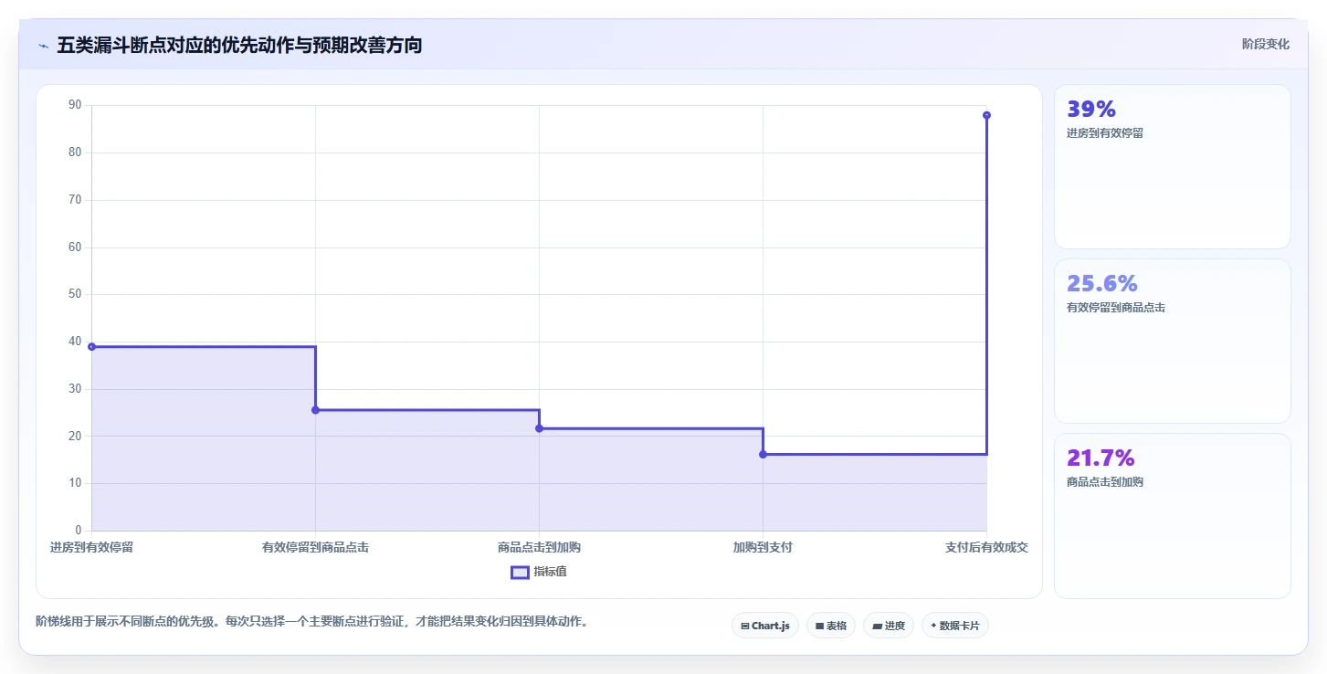Screen dimensions: 1327x674
Task: Click the chart title 五类漏斗断点对应的优先动作与预期改善方向
Action: pyautogui.click(x=239, y=45)
